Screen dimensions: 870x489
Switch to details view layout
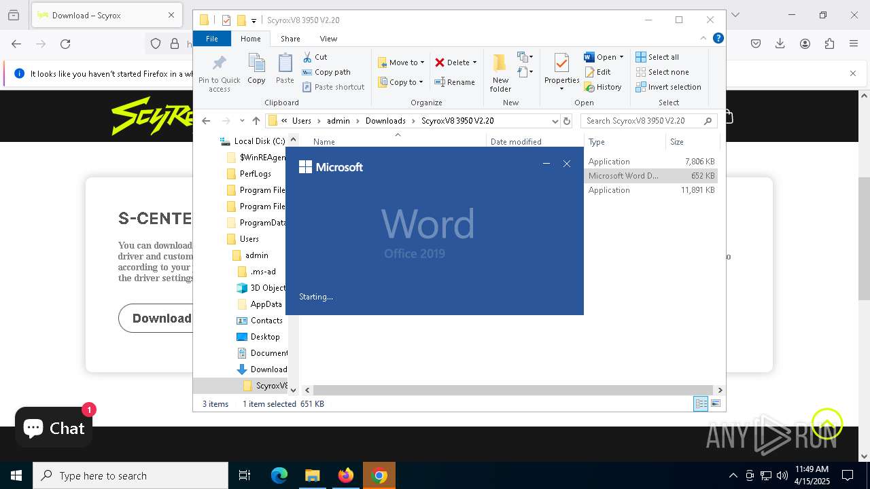(x=700, y=403)
